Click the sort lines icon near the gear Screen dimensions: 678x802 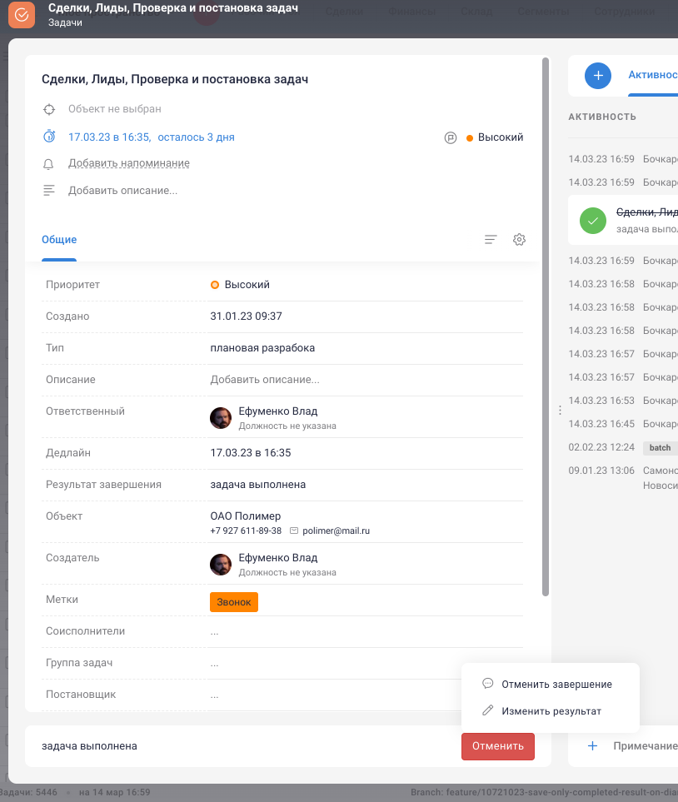(x=490, y=239)
